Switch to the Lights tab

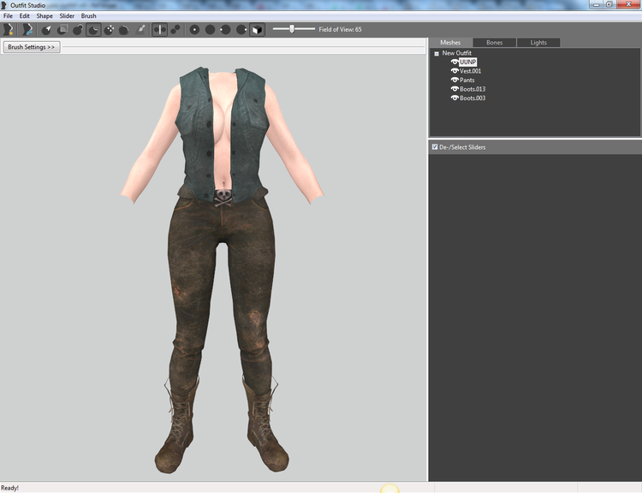click(x=538, y=43)
